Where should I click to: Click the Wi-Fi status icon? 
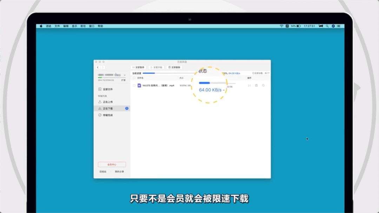(x=281, y=26)
